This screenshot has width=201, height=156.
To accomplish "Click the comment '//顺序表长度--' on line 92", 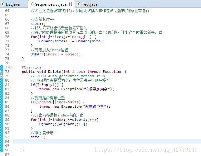I will 44,133.
